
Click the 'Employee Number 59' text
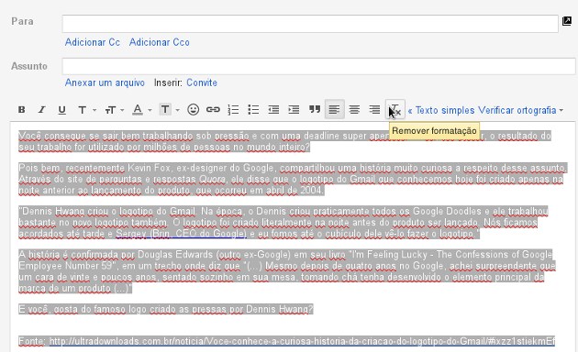pos(66,266)
